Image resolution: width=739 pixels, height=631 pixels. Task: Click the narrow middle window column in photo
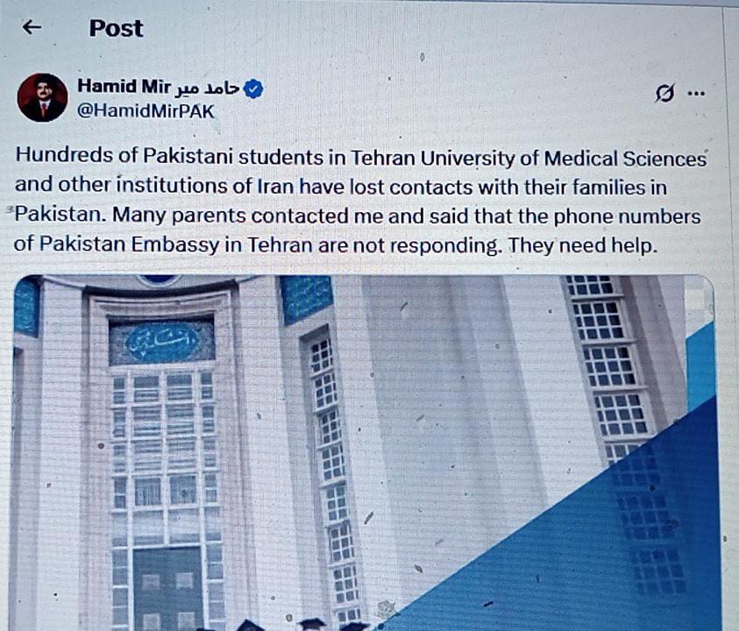[x=333, y=471]
